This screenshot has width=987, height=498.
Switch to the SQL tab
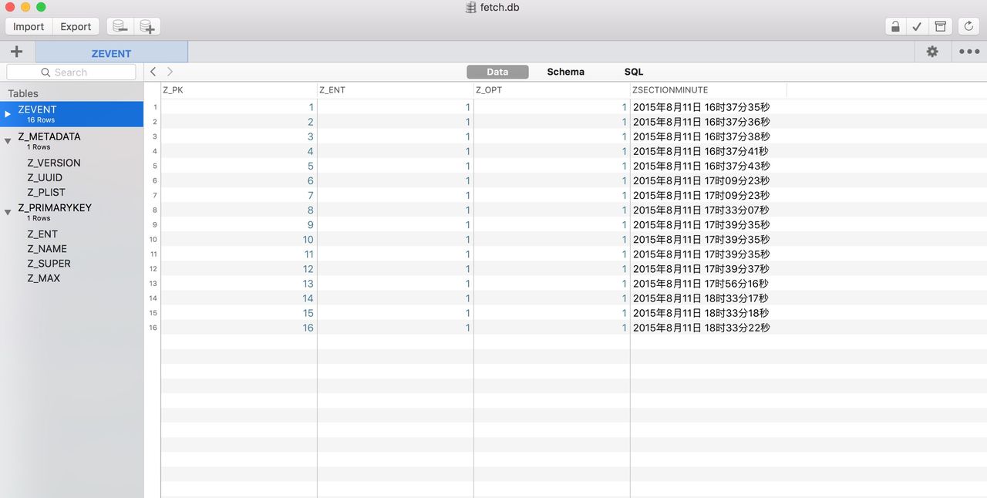(633, 72)
